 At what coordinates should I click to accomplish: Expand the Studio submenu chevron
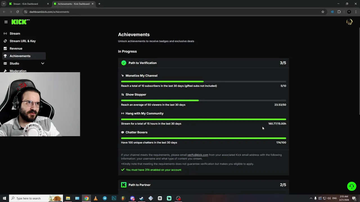43,63
